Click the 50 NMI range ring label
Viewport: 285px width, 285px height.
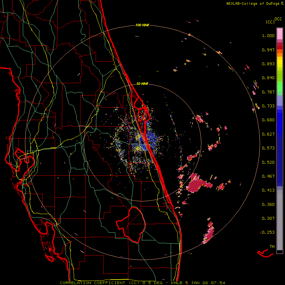click(x=142, y=84)
